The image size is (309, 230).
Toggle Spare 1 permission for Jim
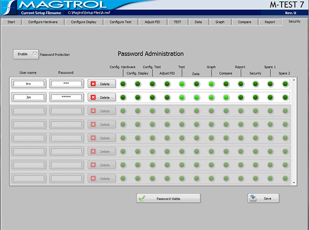point(270,97)
